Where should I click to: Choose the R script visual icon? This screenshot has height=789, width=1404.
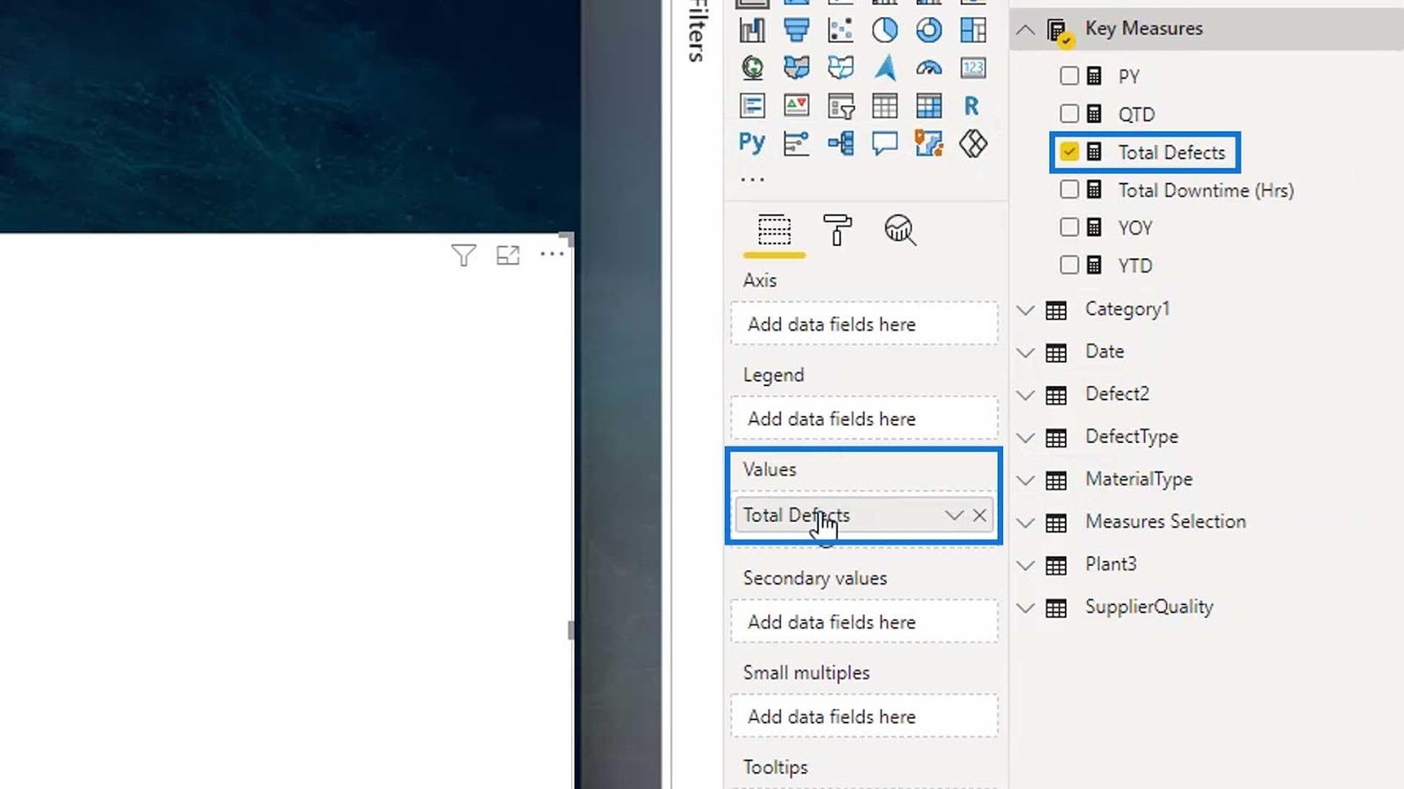pyautogui.click(x=971, y=105)
